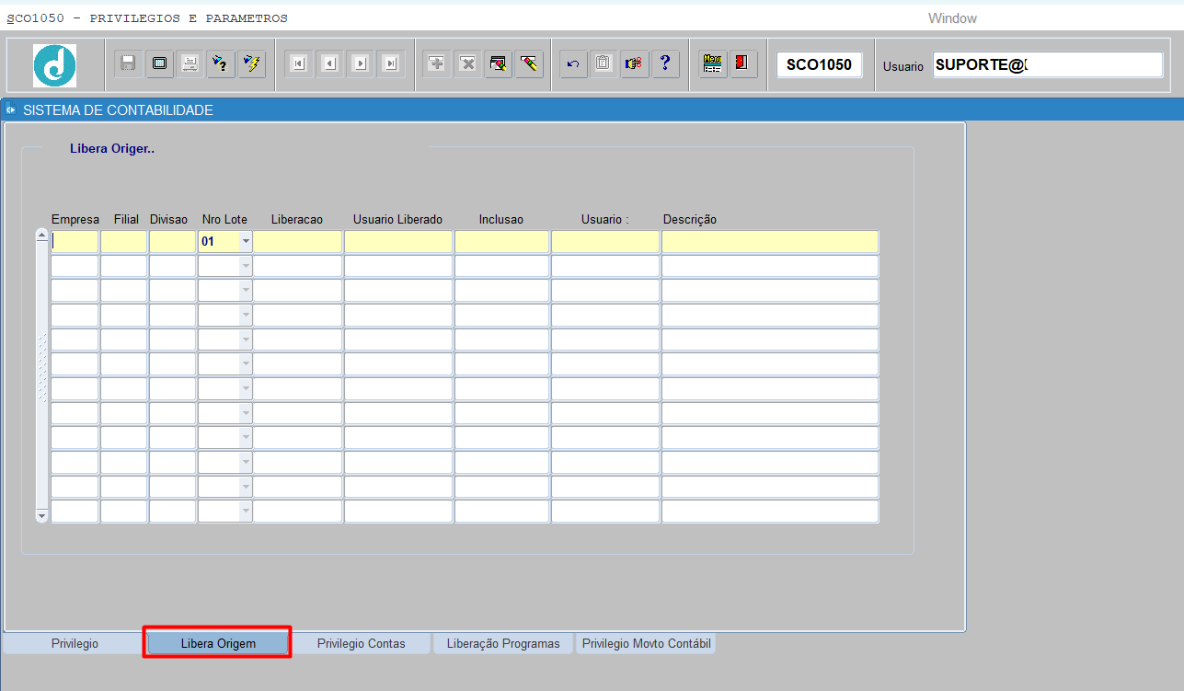1184x691 pixels.
Task: Open Privilegio Movto Contábil tab
Action: (646, 643)
